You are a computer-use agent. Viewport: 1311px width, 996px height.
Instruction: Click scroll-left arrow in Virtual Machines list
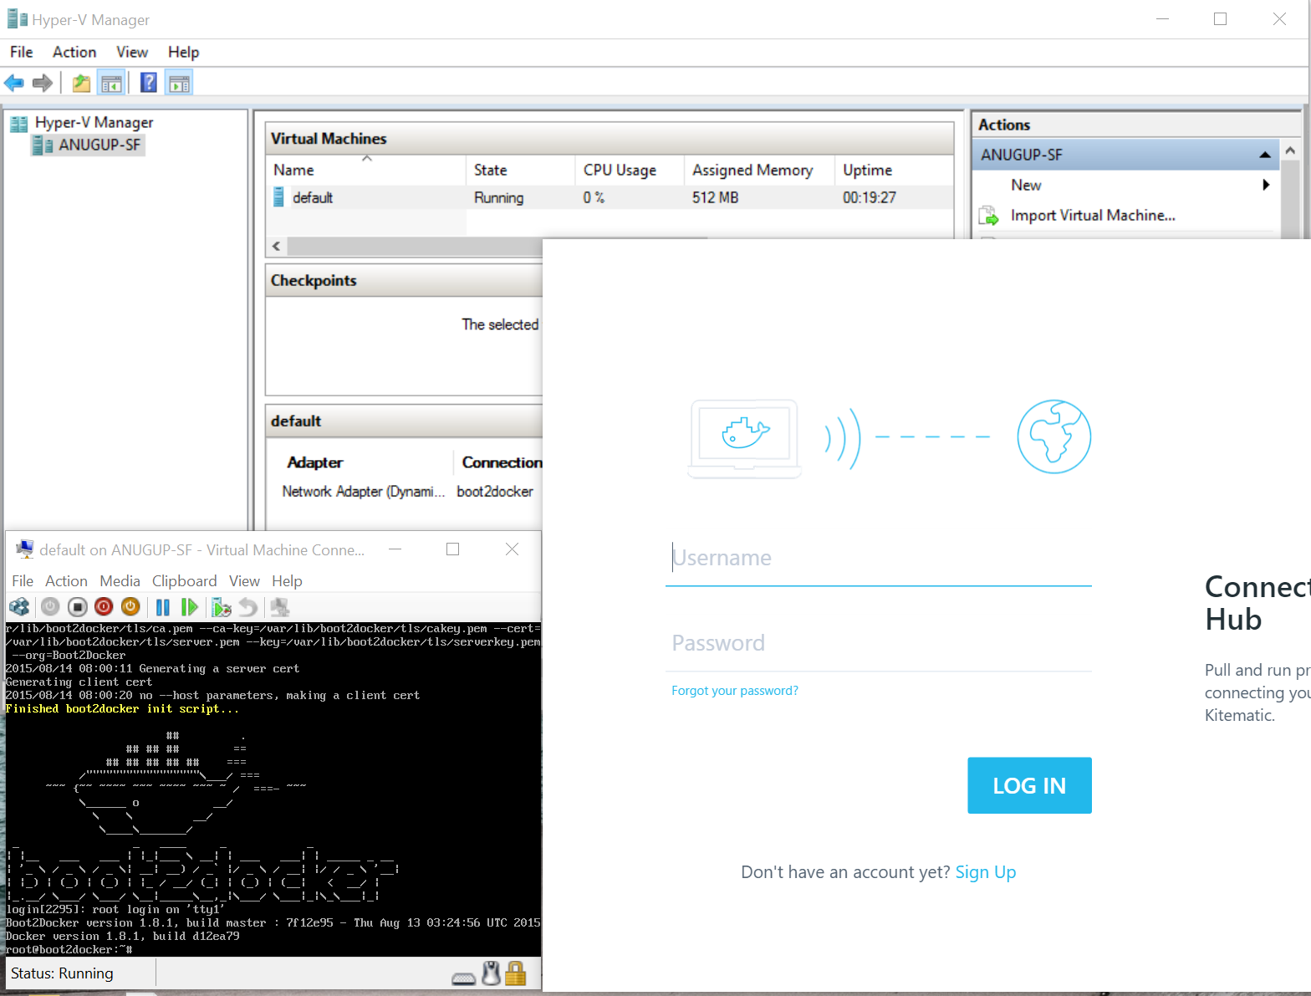[277, 246]
